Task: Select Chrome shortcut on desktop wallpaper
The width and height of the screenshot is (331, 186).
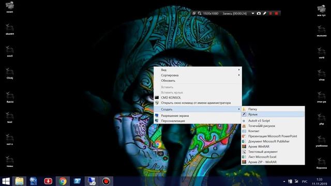Action: pyautogui.click(x=158, y=146)
